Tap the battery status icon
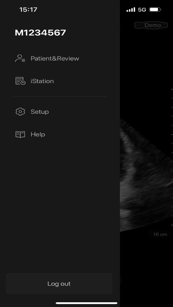173x307 pixels. click(155, 10)
